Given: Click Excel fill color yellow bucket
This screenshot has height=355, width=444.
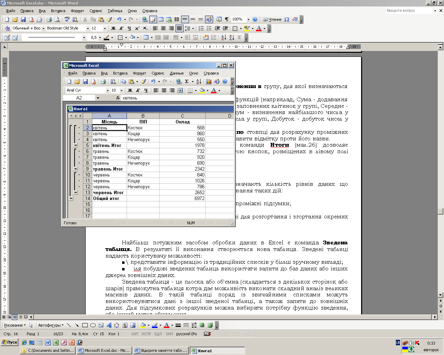Looking at the screenshot, I should coord(202,90).
